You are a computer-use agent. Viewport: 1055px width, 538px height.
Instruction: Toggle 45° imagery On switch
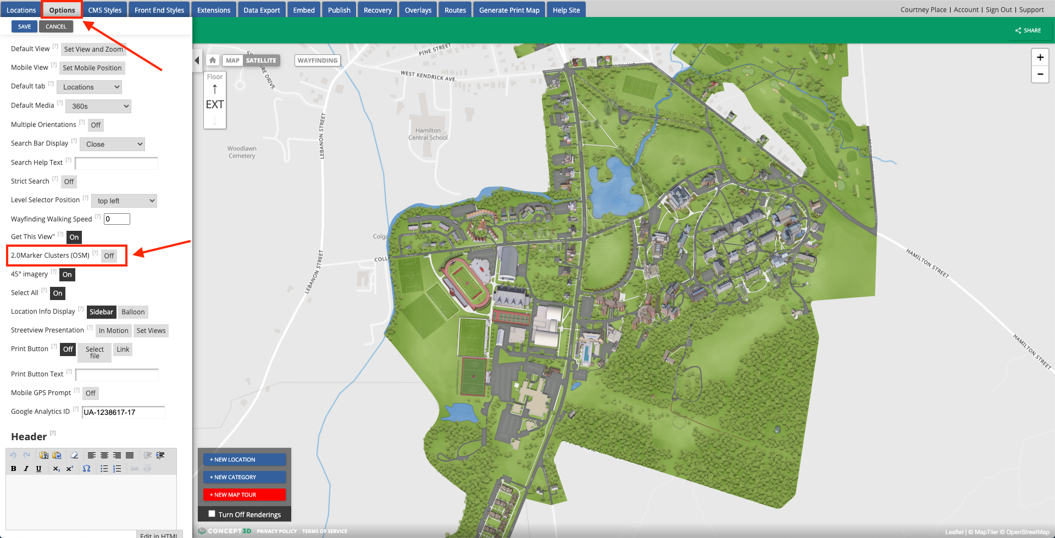67,275
